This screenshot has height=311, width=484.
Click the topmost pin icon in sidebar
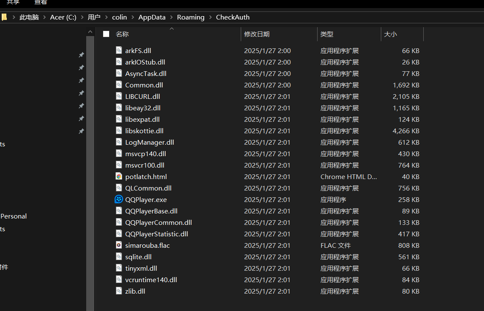[x=81, y=55]
